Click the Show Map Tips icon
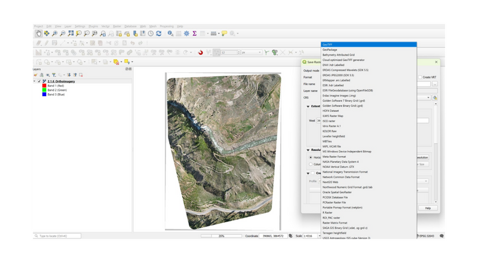The width and height of the screenshot is (478, 263). coord(224,33)
